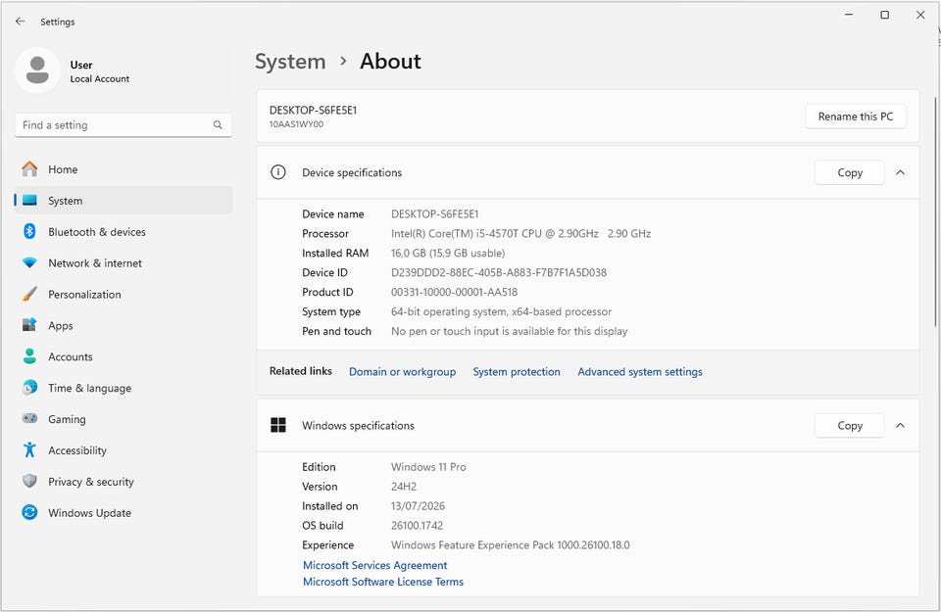This screenshot has height=612, width=941.
Task: Select the Accounts person icon
Action: coord(29,356)
